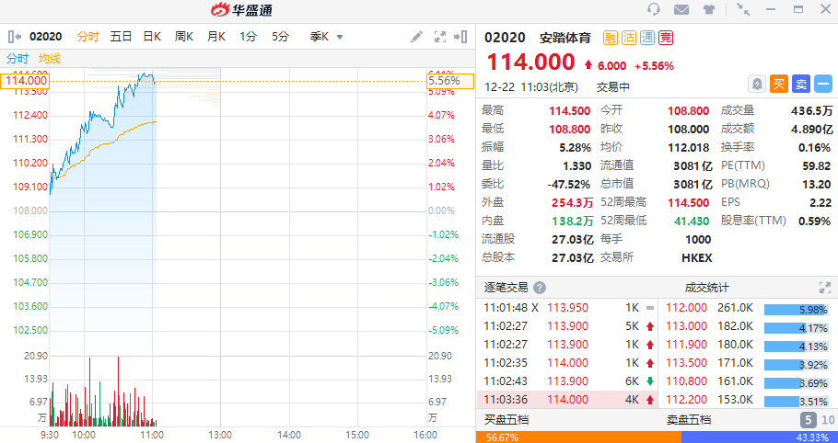Click the 通 stock connect badge icon
The image size is (838, 443).
647,38
